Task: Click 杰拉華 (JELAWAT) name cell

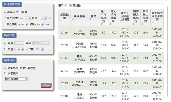Action: [79, 45]
